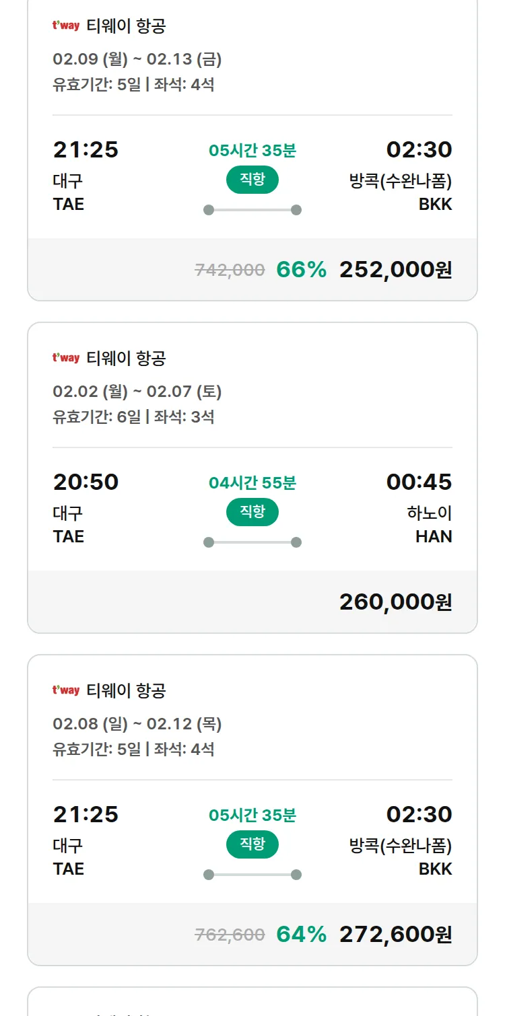Click the 20:50 departure time
Viewport: 505px width, 1016px height.
coord(86,482)
